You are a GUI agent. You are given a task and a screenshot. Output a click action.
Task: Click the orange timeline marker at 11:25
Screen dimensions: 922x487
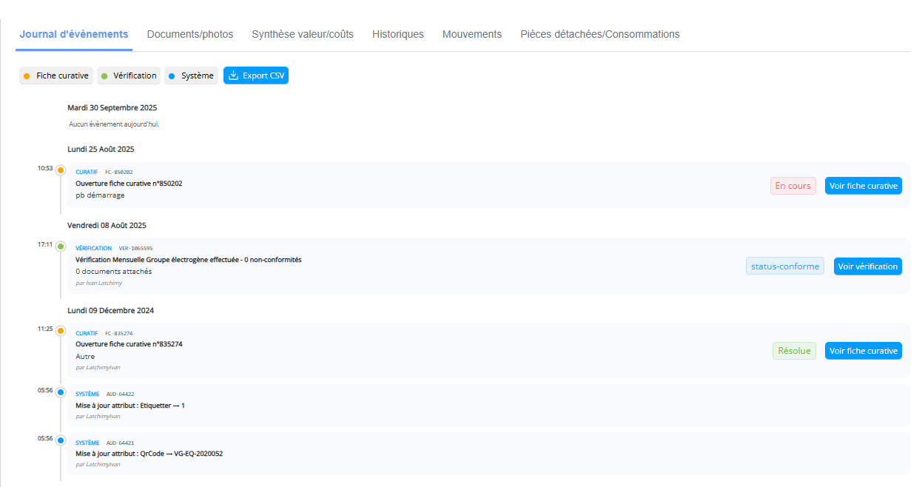(x=61, y=331)
